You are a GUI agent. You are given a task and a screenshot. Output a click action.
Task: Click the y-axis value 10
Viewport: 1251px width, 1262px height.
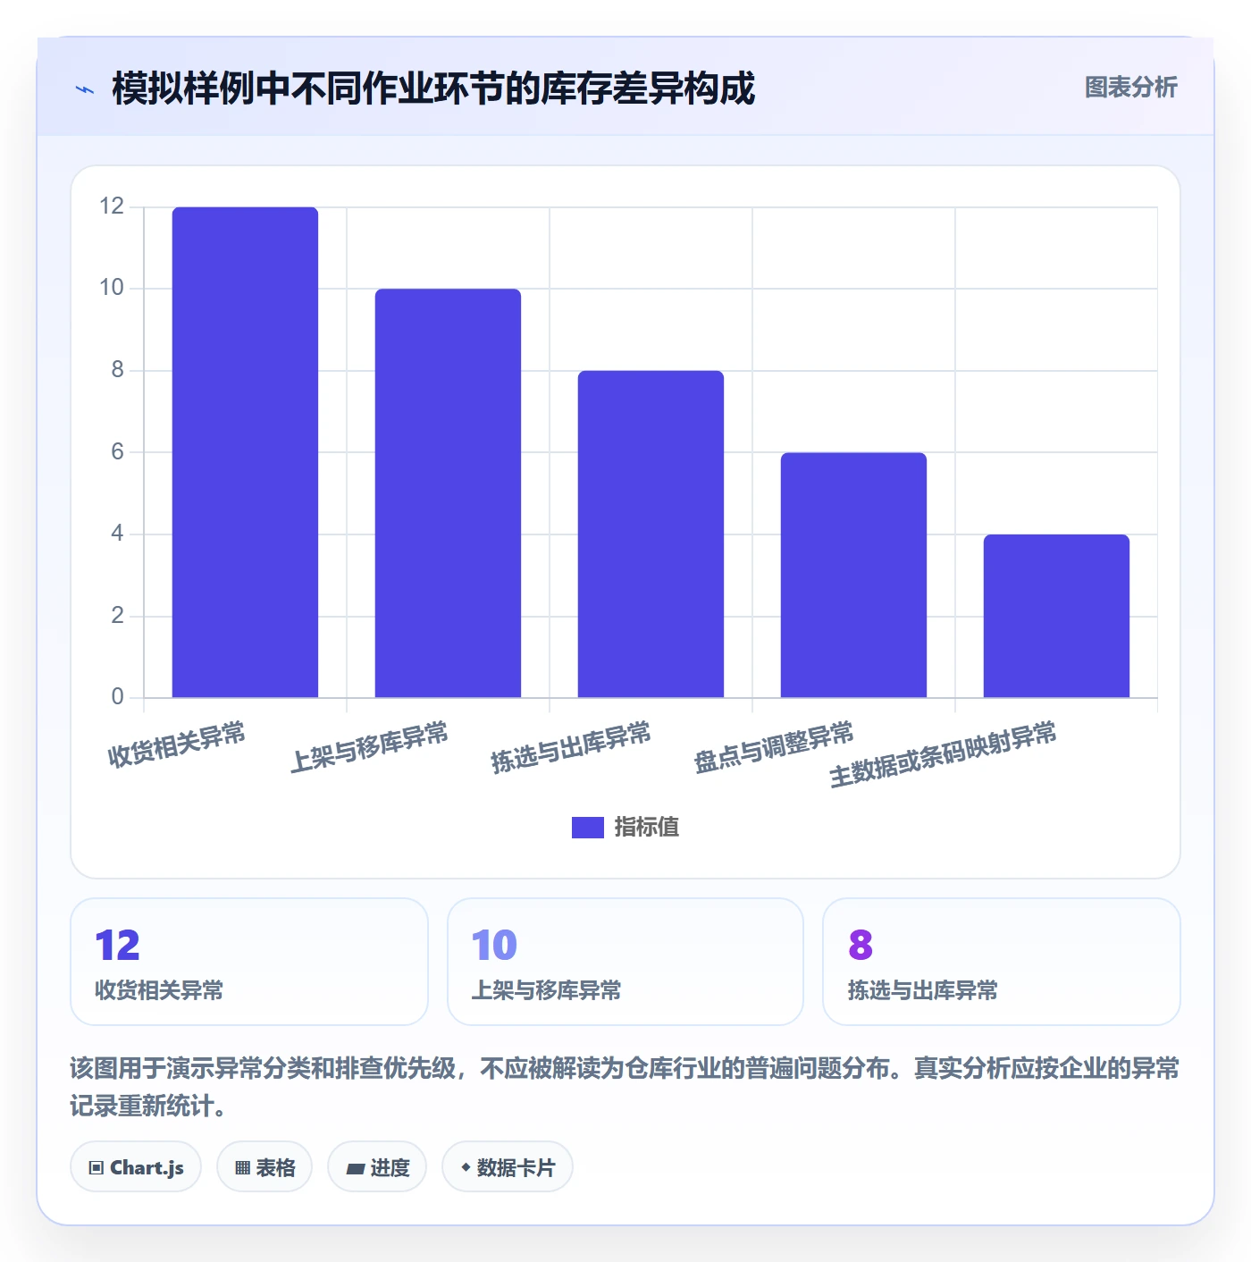(x=112, y=288)
